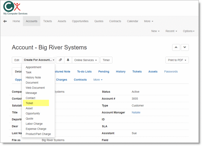Screen dimensions: 202x146
Task: Start the Timer
Action: tap(106, 60)
